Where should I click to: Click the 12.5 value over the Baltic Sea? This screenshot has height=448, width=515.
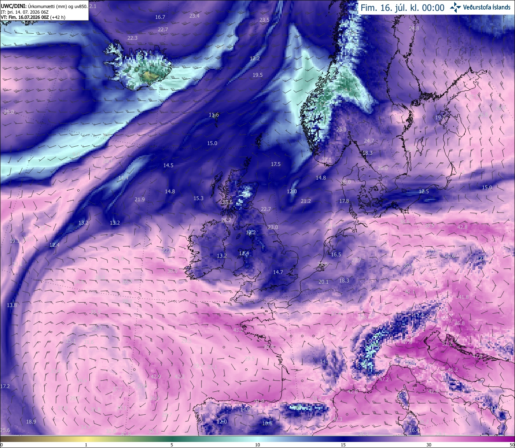[x=424, y=191]
